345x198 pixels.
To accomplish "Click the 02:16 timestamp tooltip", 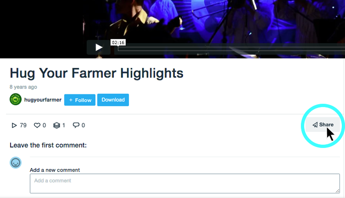I will [118, 42].
